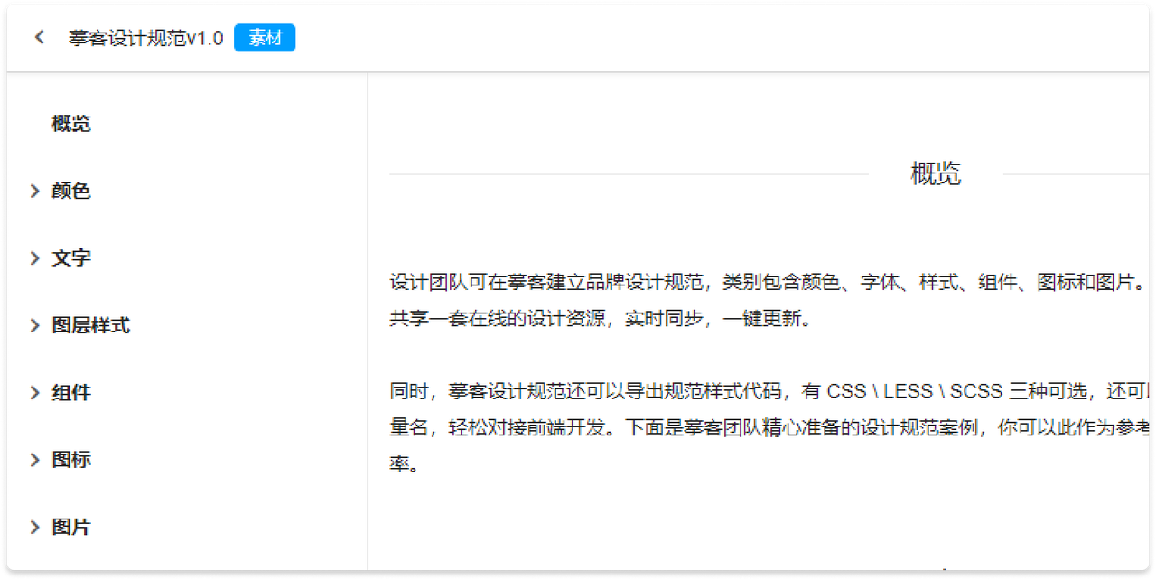
Task: Click the chevron arrow beside 组件
Action: [x=35, y=393]
